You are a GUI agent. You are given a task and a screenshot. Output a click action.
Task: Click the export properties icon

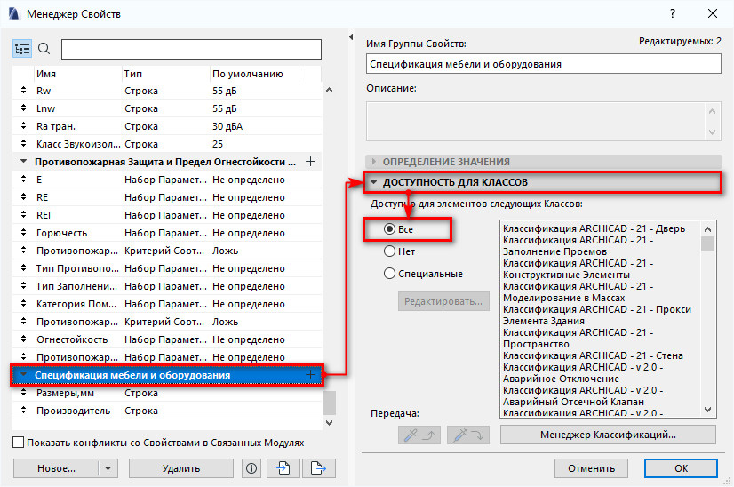[315, 468]
